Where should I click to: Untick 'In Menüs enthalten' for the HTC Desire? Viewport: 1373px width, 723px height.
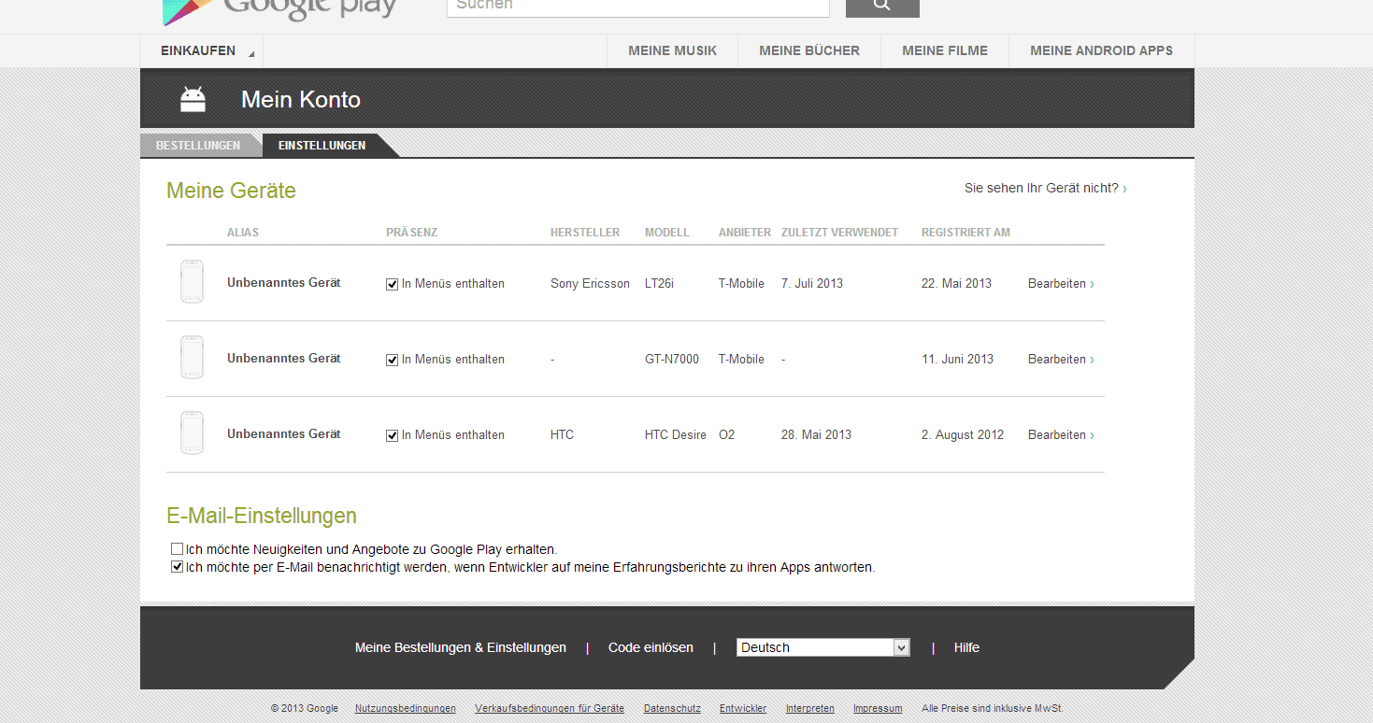392,435
